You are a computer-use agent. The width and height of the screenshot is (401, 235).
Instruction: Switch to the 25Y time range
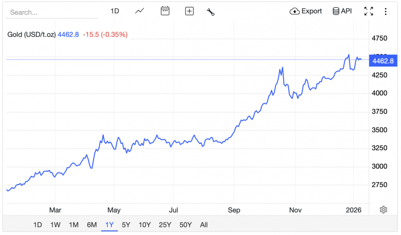pyautogui.click(x=164, y=224)
